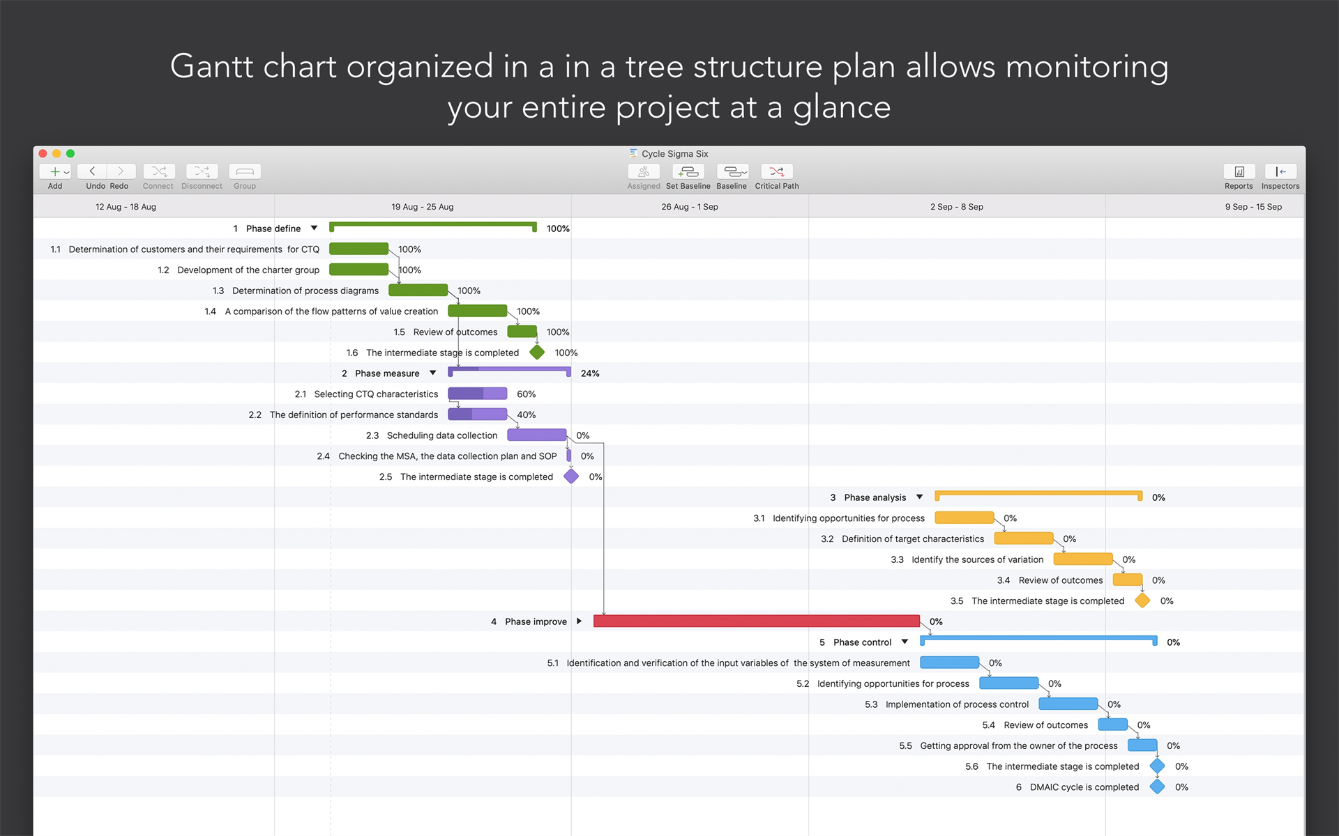
Task: Toggle Phase 5 control visibility
Action: click(x=906, y=642)
